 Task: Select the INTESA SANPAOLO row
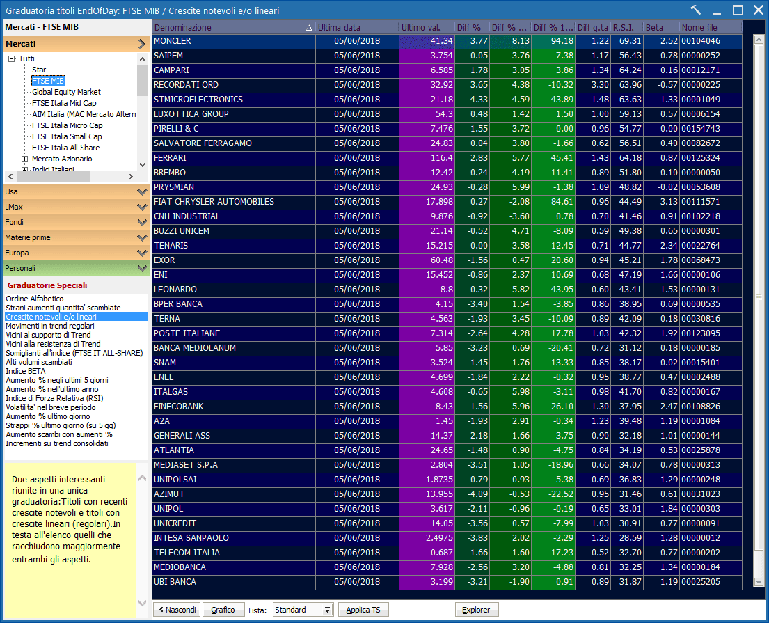pos(447,538)
